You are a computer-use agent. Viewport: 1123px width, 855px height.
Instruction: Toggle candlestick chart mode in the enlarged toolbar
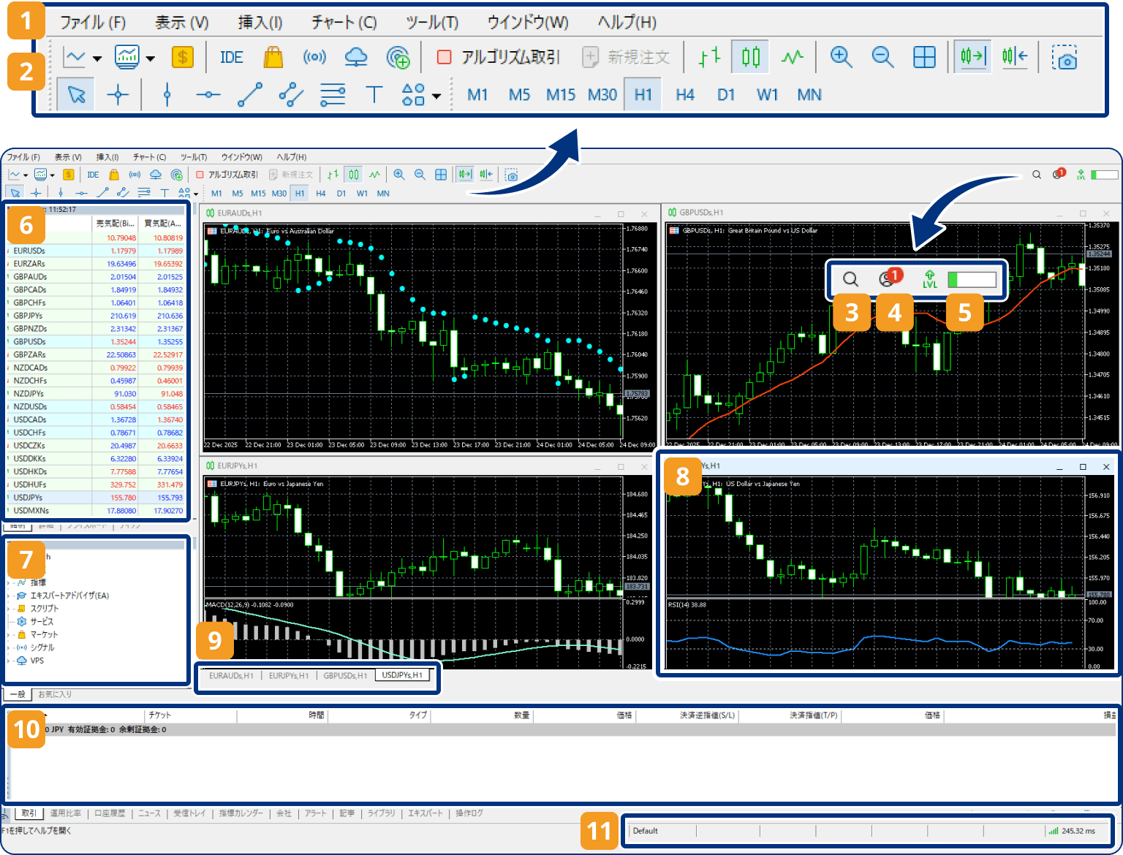click(x=751, y=57)
